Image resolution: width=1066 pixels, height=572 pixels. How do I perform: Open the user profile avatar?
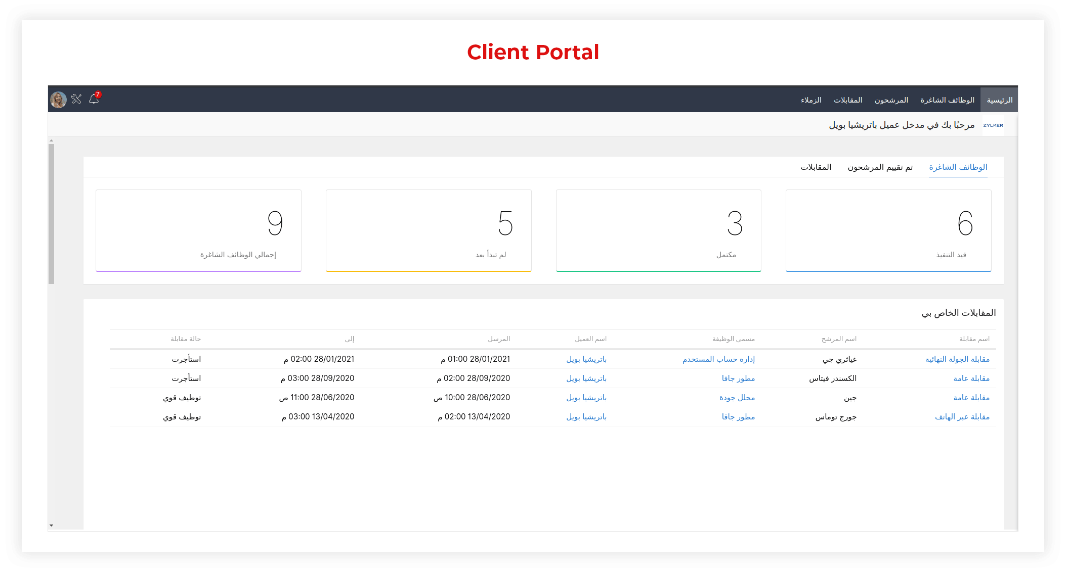pos(58,100)
